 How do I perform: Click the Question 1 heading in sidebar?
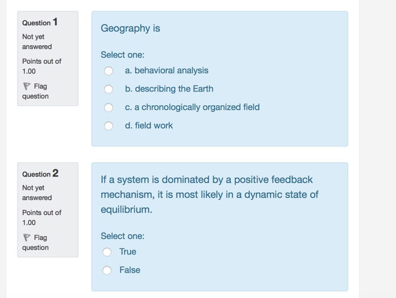(40, 22)
